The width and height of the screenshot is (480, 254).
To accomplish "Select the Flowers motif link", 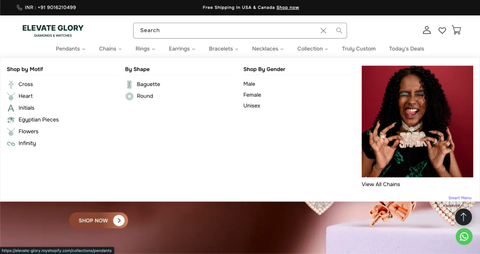I will [28, 131].
